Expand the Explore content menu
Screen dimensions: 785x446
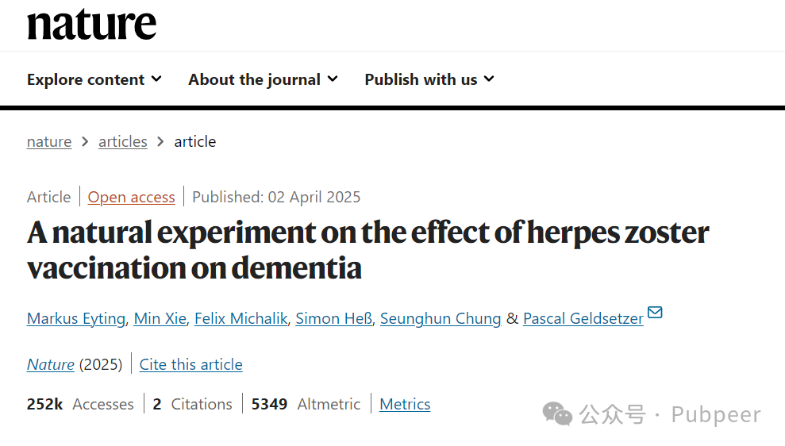click(x=94, y=79)
